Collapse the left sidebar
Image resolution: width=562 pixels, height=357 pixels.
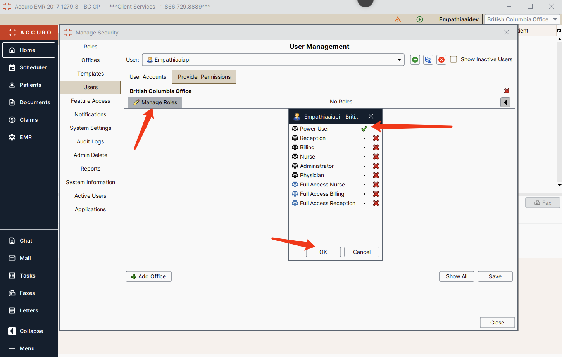coord(29,331)
